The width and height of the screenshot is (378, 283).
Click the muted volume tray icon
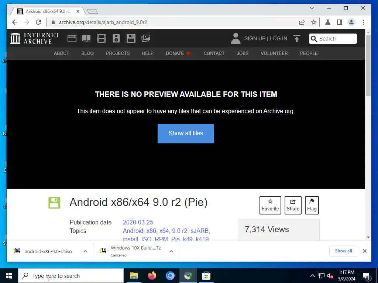point(330,276)
